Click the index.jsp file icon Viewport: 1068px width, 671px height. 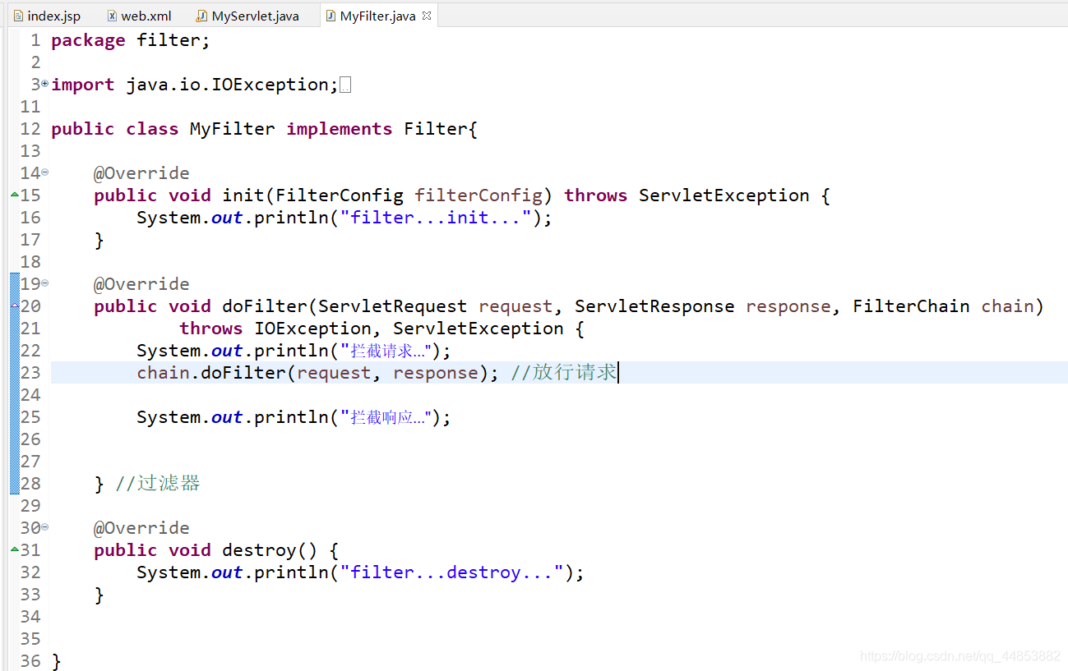(18, 16)
